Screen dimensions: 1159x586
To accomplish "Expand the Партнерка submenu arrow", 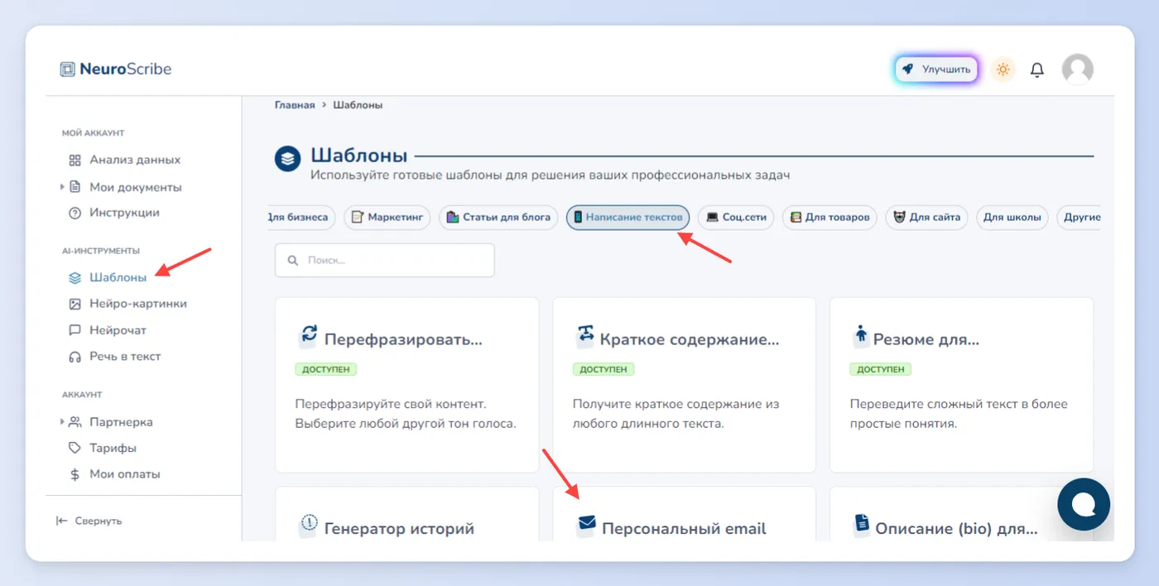I will pyautogui.click(x=62, y=422).
